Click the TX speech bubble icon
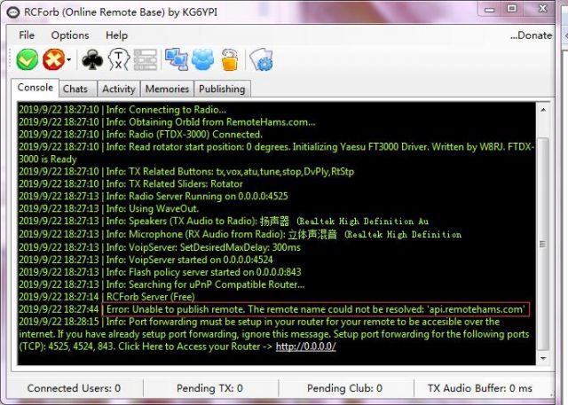Image resolution: width=568 pixels, height=405 pixels. click(118, 59)
